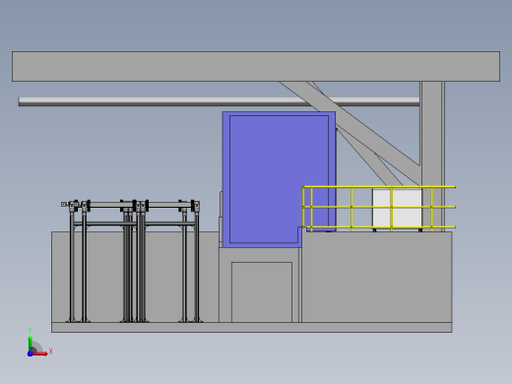Select the black aluminum frame rack at left

[x=131, y=261]
